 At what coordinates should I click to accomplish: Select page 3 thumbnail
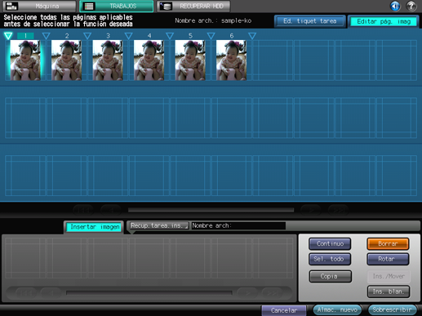coord(108,60)
